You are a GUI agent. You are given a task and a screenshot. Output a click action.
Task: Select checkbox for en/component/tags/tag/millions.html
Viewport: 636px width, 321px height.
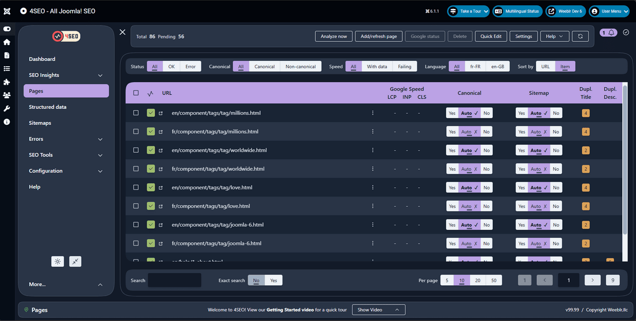coord(136,113)
